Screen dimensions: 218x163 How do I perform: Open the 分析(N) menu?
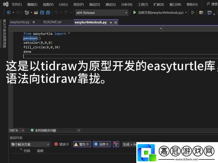126,5
